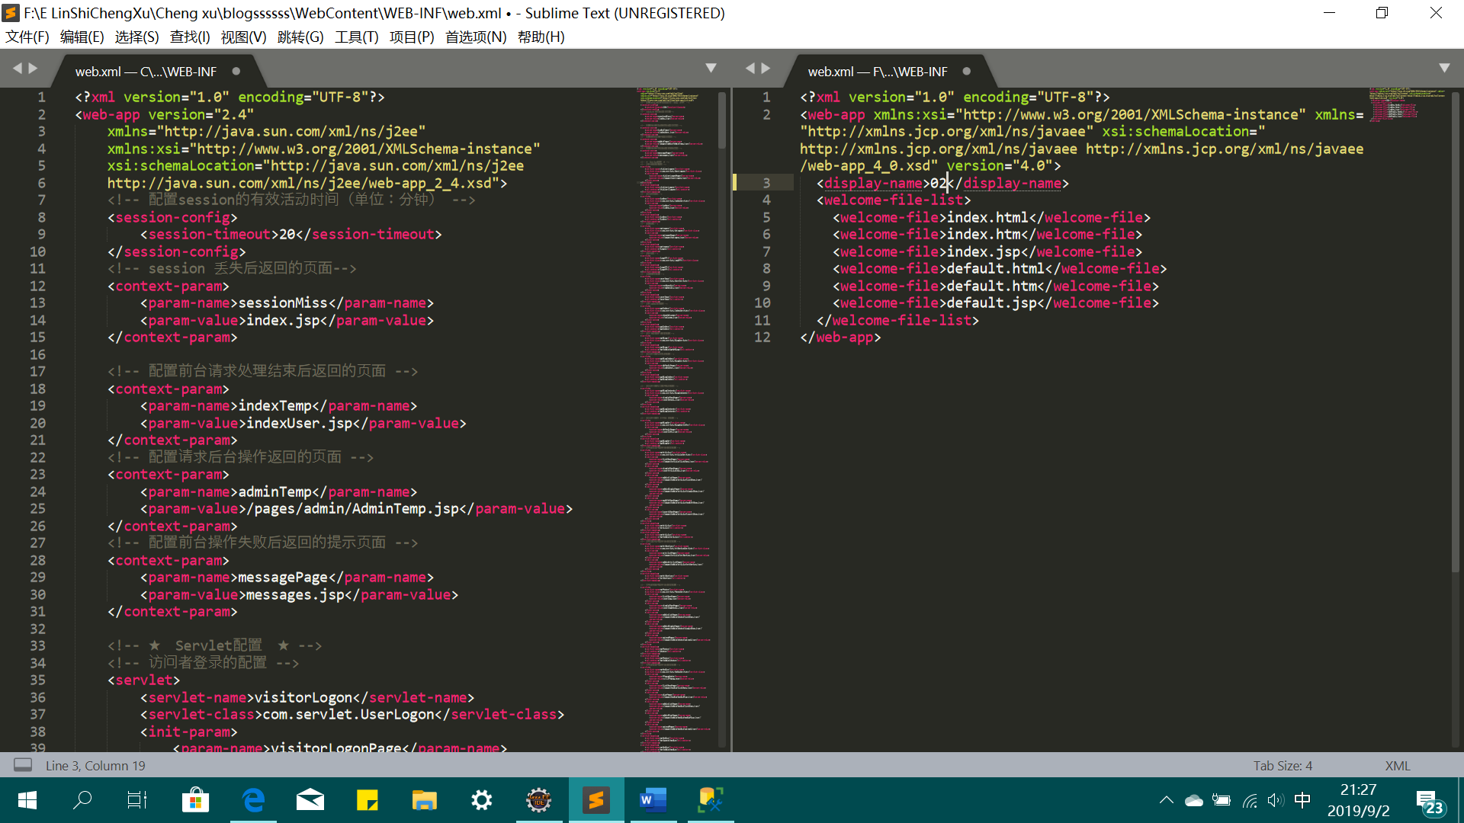Viewport: 1464px width, 823px height.
Task: Open the 首选项(N) menu
Action: [x=476, y=37]
